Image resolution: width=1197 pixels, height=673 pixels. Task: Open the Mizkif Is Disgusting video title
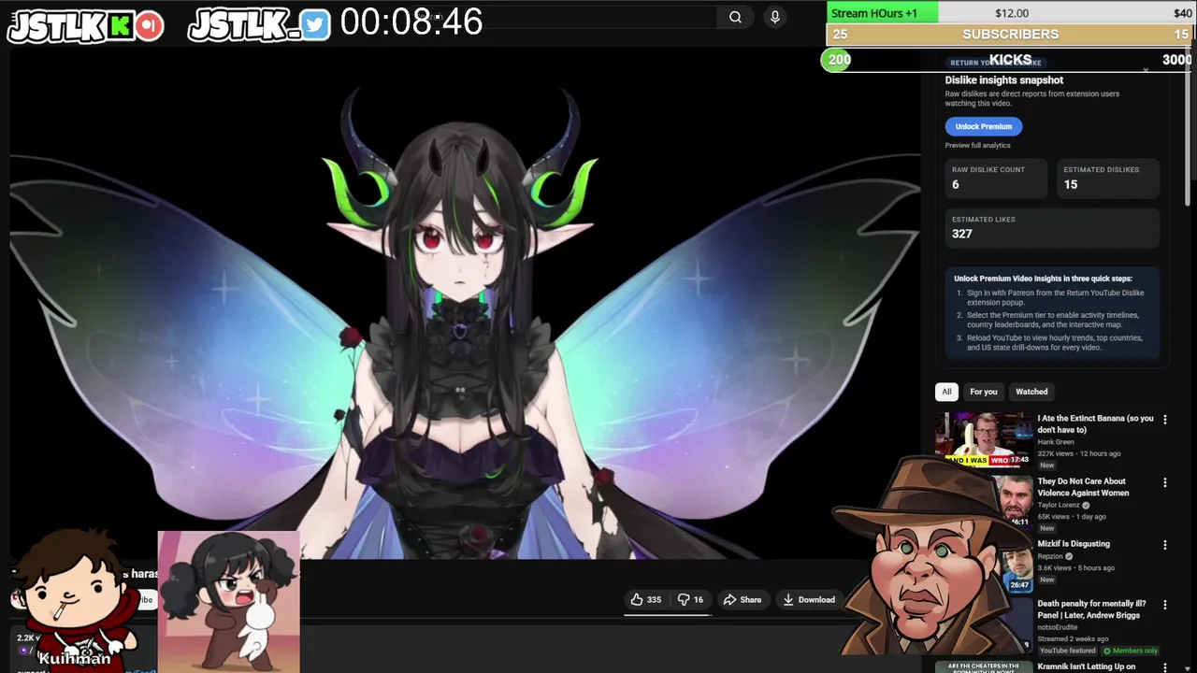(1074, 544)
